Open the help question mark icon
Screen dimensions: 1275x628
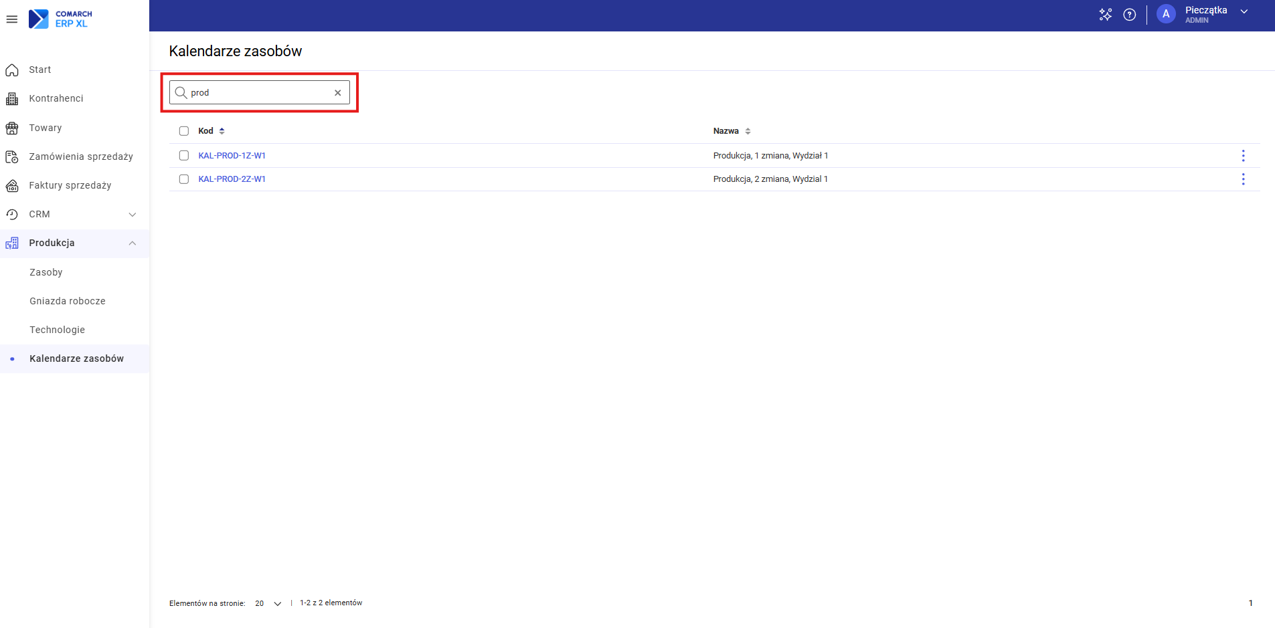[1130, 15]
